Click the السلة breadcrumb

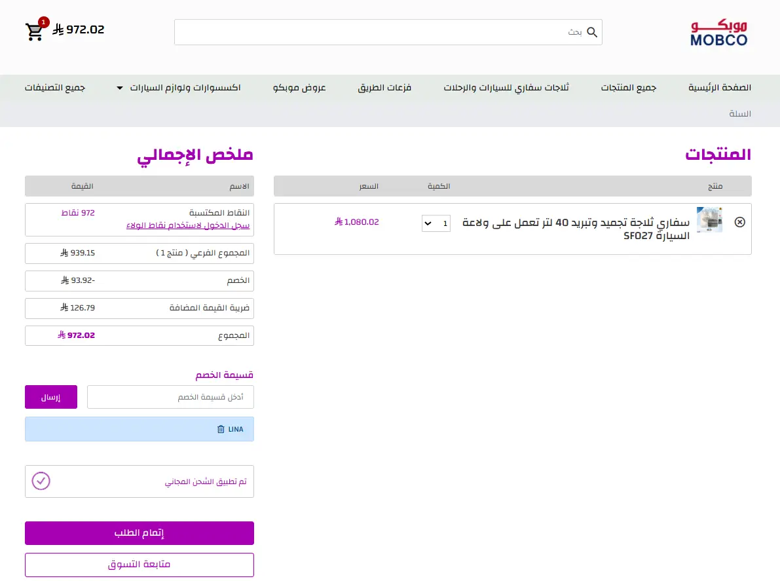[739, 113]
